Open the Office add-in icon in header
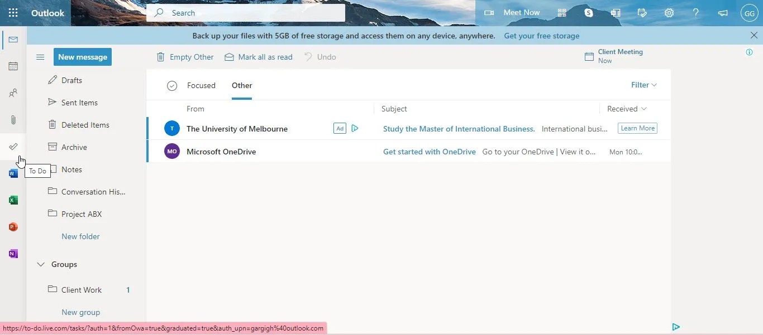The width and height of the screenshot is (763, 335). [x=616, y=13]
